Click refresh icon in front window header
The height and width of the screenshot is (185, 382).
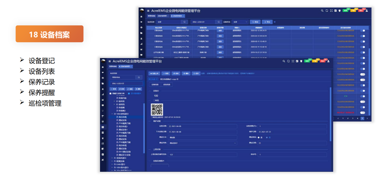288,61
